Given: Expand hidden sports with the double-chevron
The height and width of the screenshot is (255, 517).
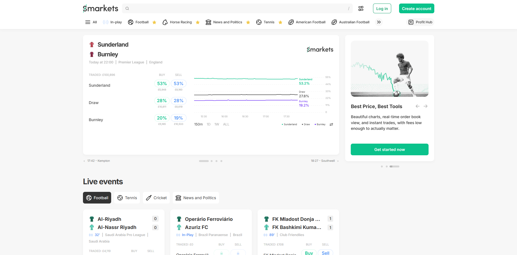Looking at the screenshot, I should (379, 22).
